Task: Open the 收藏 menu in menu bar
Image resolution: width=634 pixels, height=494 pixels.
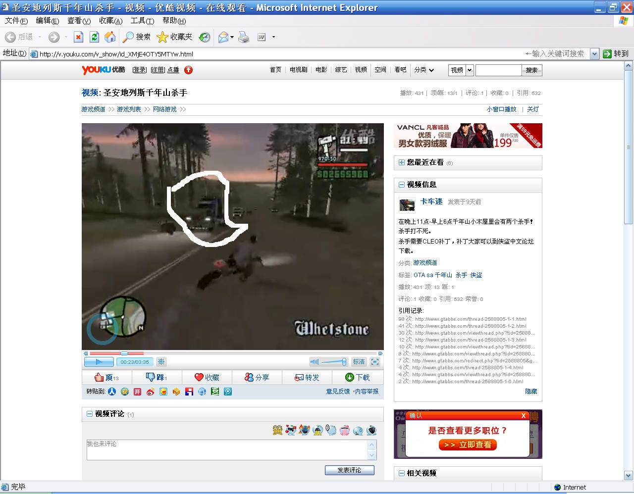Action: (x=110, y=21)
